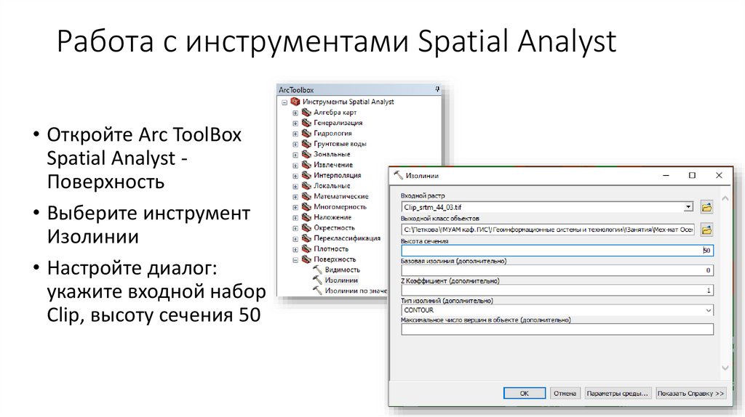Select the Изолинии tool in tree

tap(341, 280)
